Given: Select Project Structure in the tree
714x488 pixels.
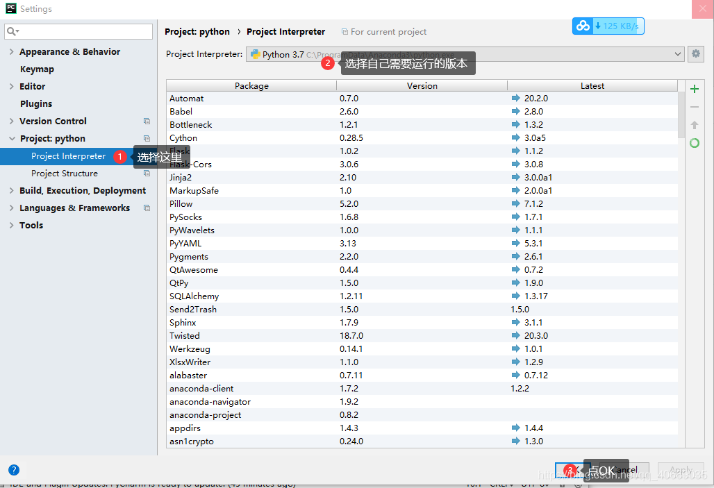Looking at the screenshot, I should pos(64,174).
